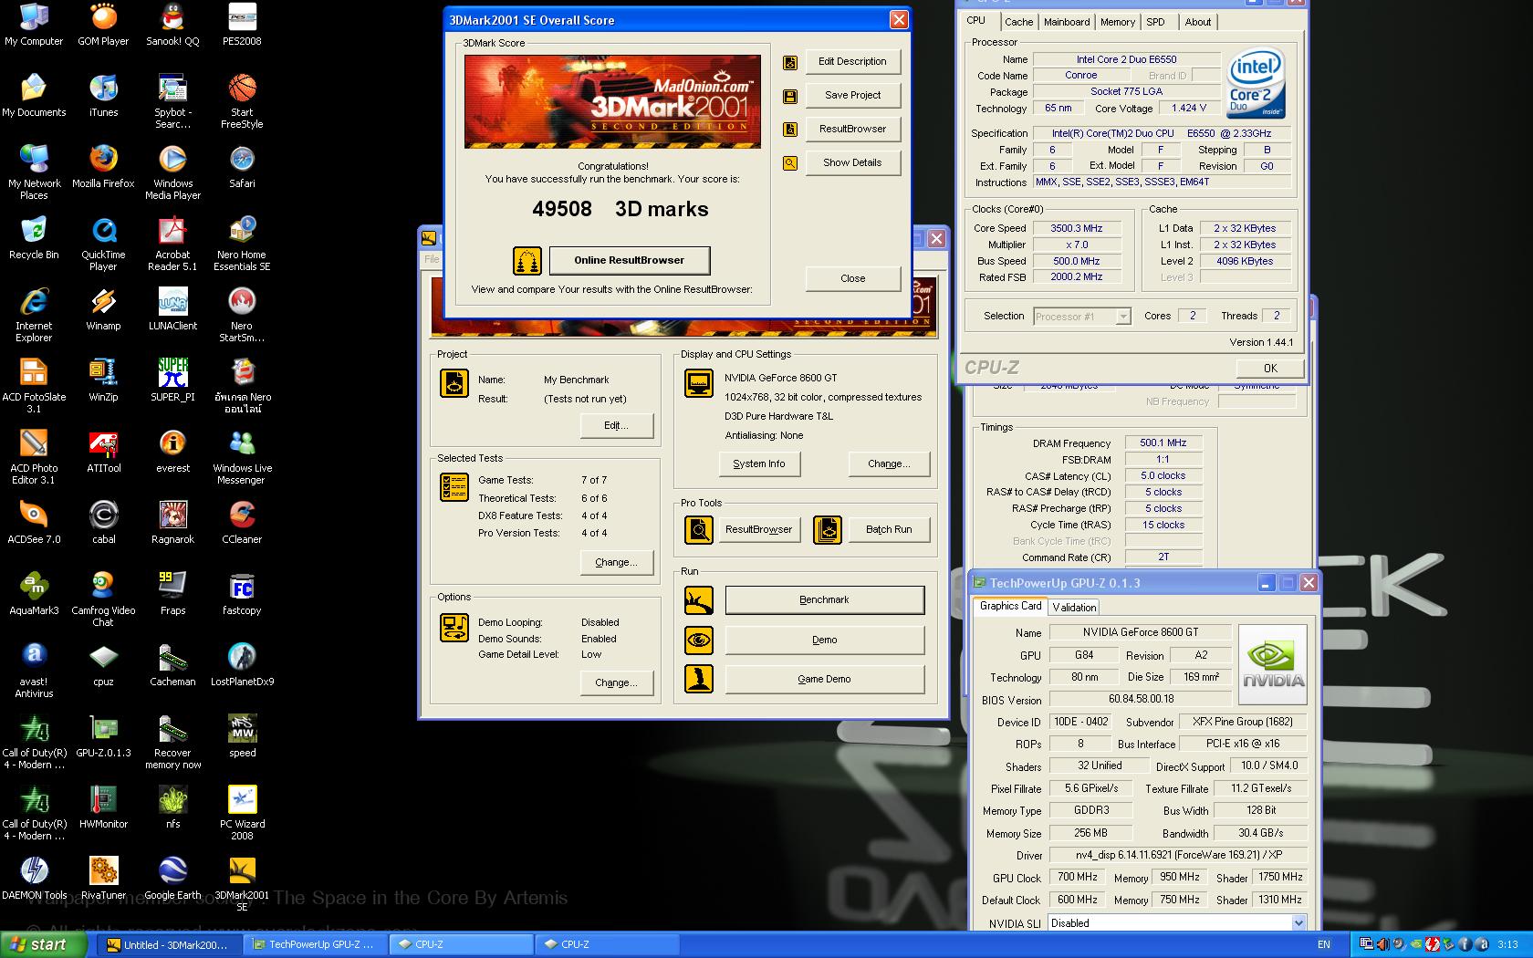Viewport: 1533px width, 958px height.
Task: Click the Show Details button
Action: 852,163
